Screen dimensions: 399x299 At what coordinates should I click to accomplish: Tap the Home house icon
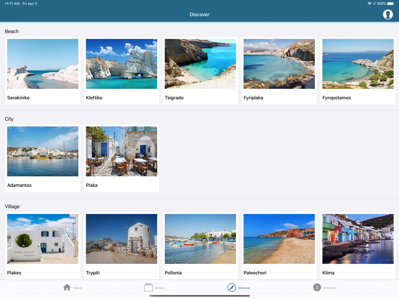click(x=67, y=287)
